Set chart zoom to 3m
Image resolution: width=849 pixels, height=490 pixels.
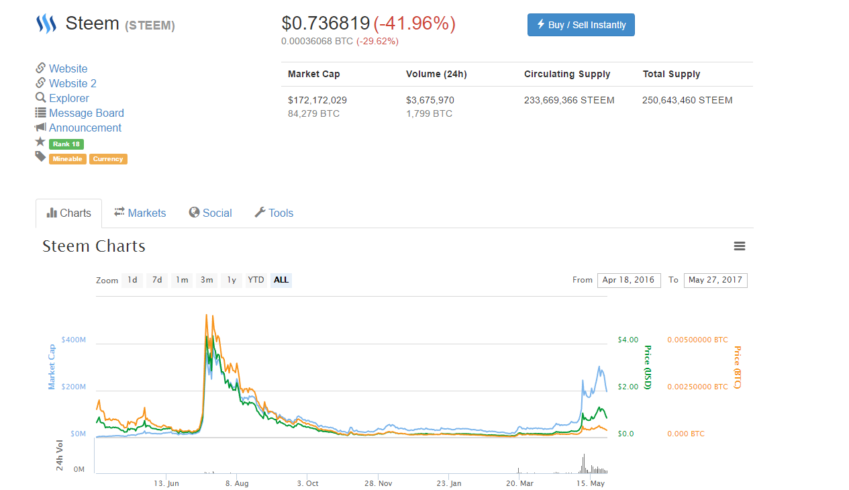207,280
